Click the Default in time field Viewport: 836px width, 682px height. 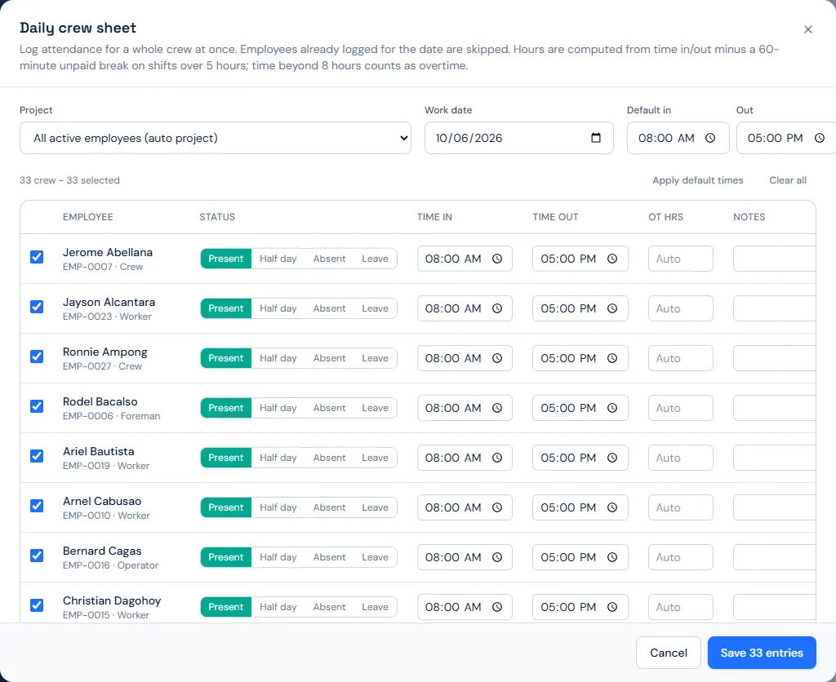tap(678, 138)
